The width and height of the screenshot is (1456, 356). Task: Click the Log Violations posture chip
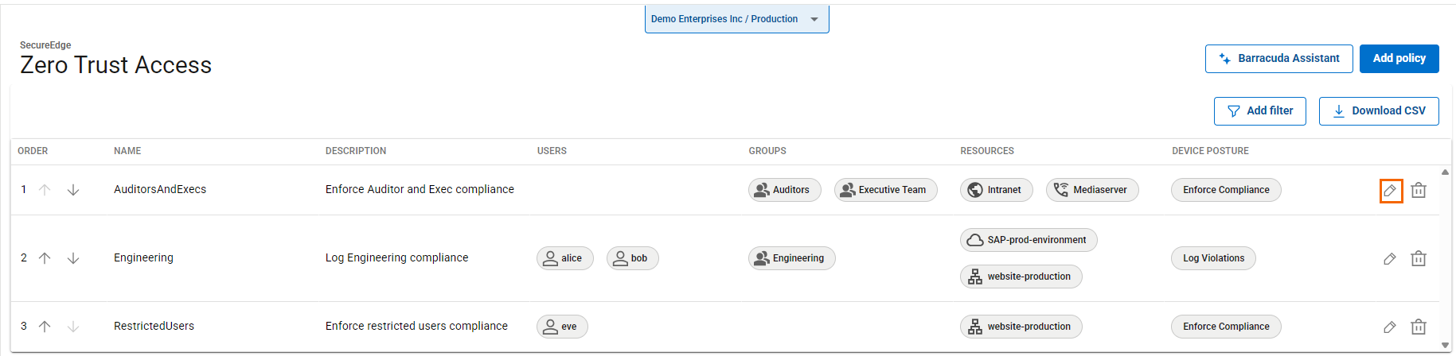click(x=1213, y=258)
